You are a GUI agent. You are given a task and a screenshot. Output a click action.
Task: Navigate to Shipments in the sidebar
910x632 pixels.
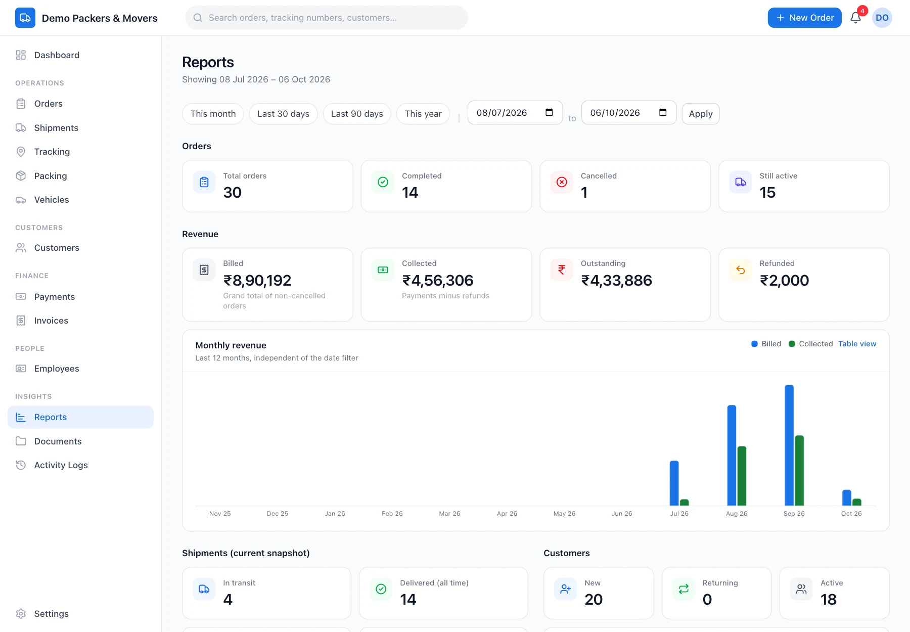(x=80, y=128)
